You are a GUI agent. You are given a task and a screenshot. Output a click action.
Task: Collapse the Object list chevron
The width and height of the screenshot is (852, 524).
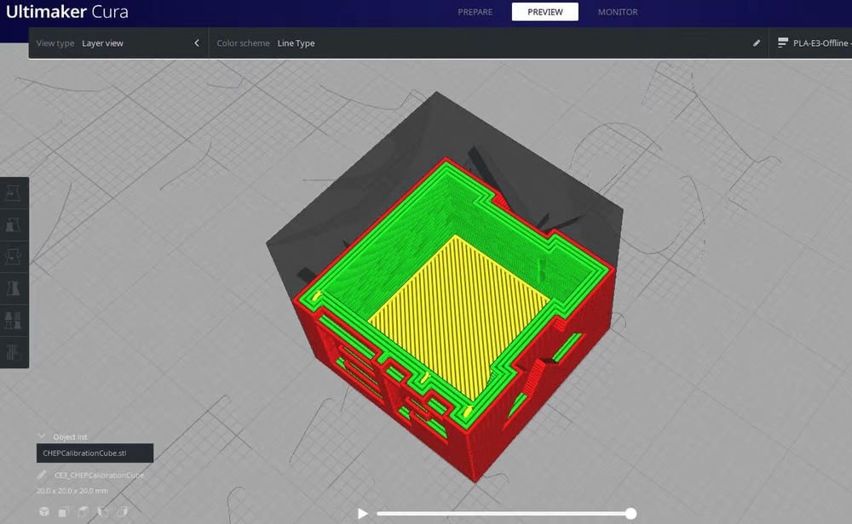click(x=41, y=436)
